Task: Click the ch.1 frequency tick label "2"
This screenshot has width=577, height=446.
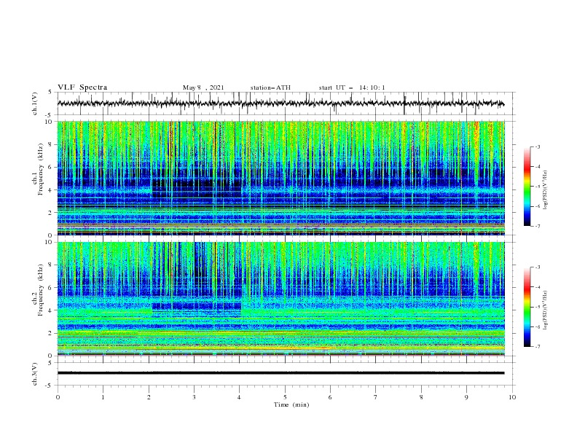Action: click(x=51, y=213)
